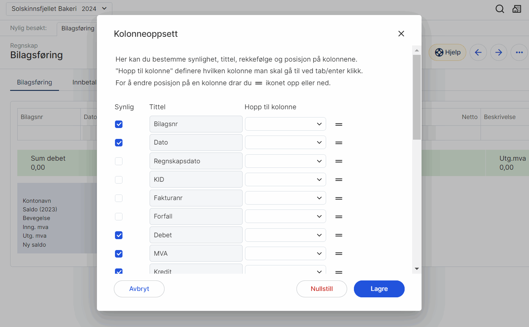Open the company building icon
Viewport: 529px width, 327px height.
click(517, 9)
